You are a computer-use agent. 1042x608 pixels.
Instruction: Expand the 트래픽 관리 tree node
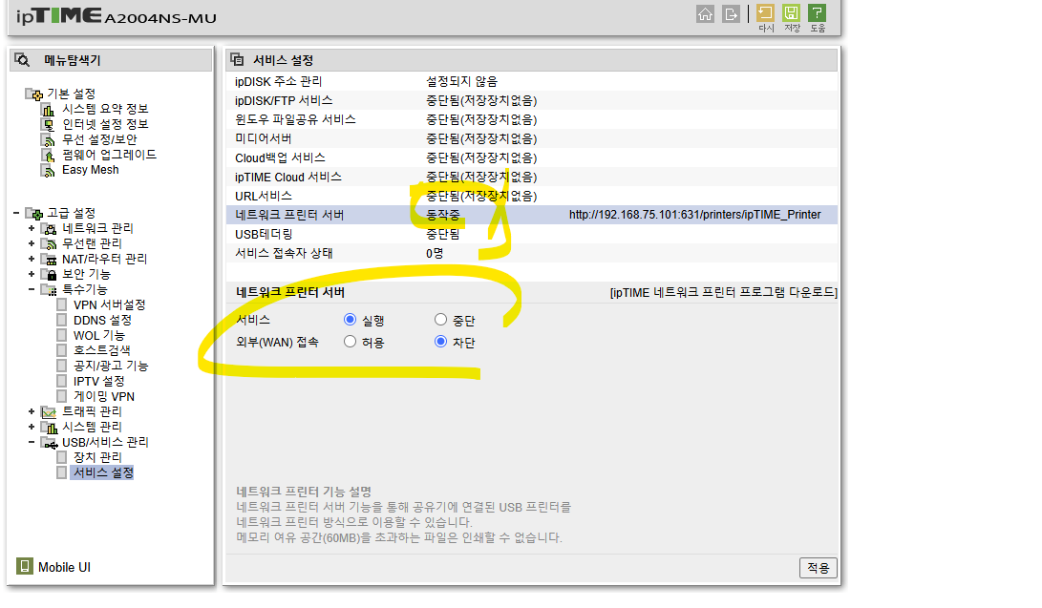[32, 411]
